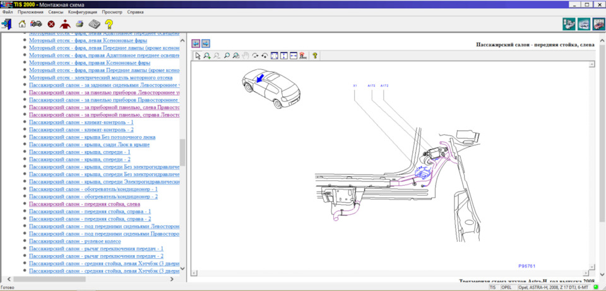Open link Пассажирский салон - крыша, спереди - 2
The height and width of the screenshot is (291, 606).
click(80, 159)
